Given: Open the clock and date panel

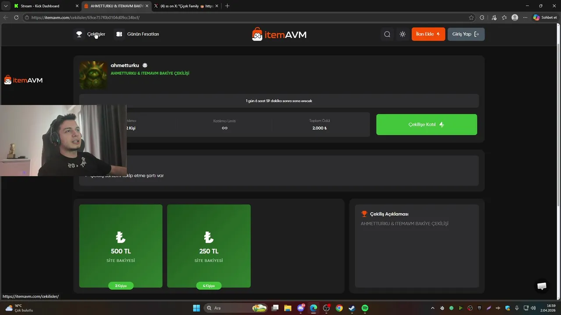Looking at the screenshot, I should (547, 308).
